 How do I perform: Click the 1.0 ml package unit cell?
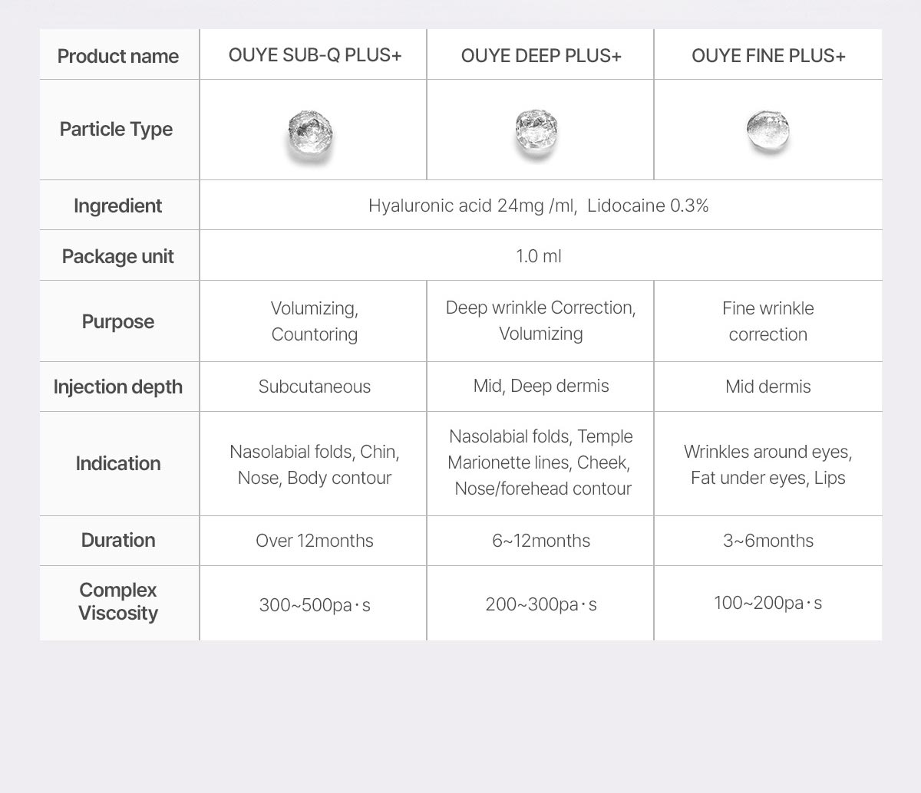pyautogui.click(x=539, y=256)
